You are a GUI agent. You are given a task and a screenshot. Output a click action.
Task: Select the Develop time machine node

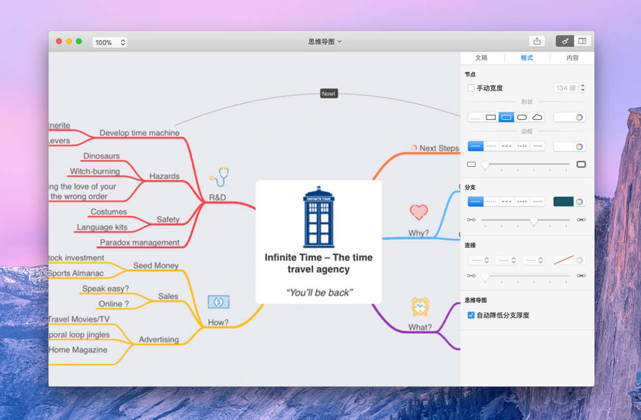click(x=140, y=133)
